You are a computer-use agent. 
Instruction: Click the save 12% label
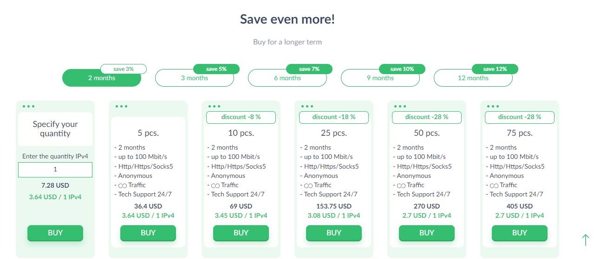pyautogui.click(x=495, y=69)
